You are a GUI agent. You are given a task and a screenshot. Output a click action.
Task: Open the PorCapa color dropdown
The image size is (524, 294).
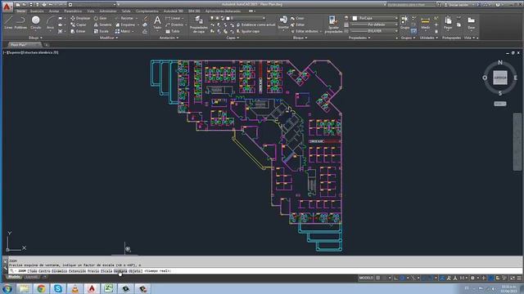tap(375, 18)
